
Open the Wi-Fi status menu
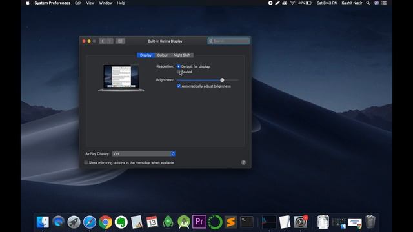pyautogui.click(x=292, y=3)
